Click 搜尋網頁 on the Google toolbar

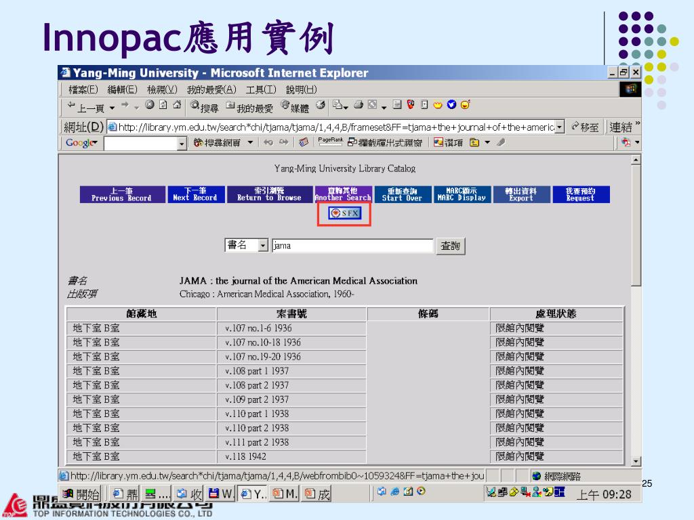click(218, 142)
